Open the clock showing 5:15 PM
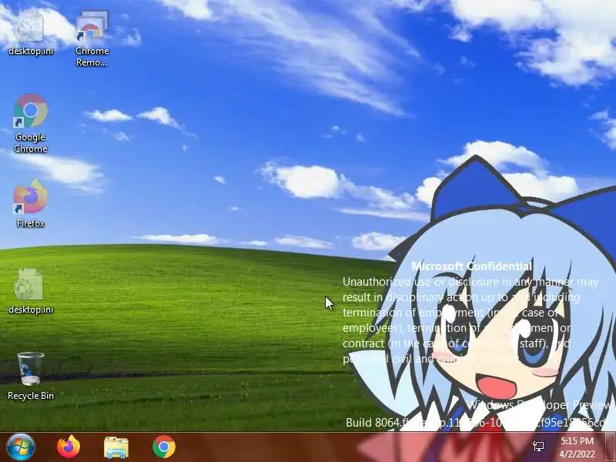This screenshot has width=616, height=462. tap(577, 447)
